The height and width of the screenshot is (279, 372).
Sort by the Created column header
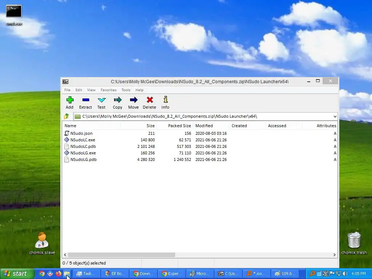247,126
